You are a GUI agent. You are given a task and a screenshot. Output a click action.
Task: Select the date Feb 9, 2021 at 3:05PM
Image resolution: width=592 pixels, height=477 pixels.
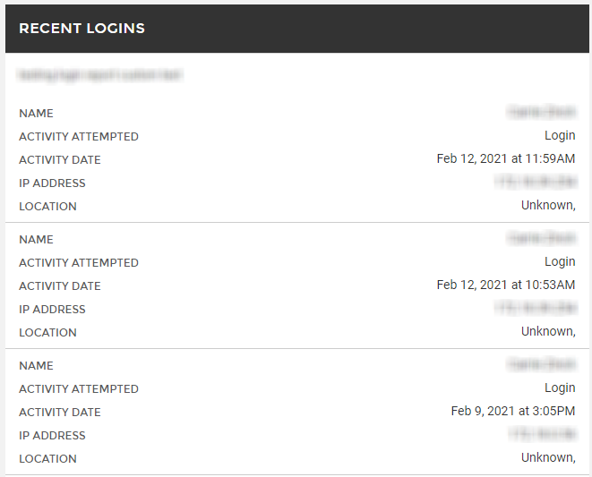pos(513,411)
